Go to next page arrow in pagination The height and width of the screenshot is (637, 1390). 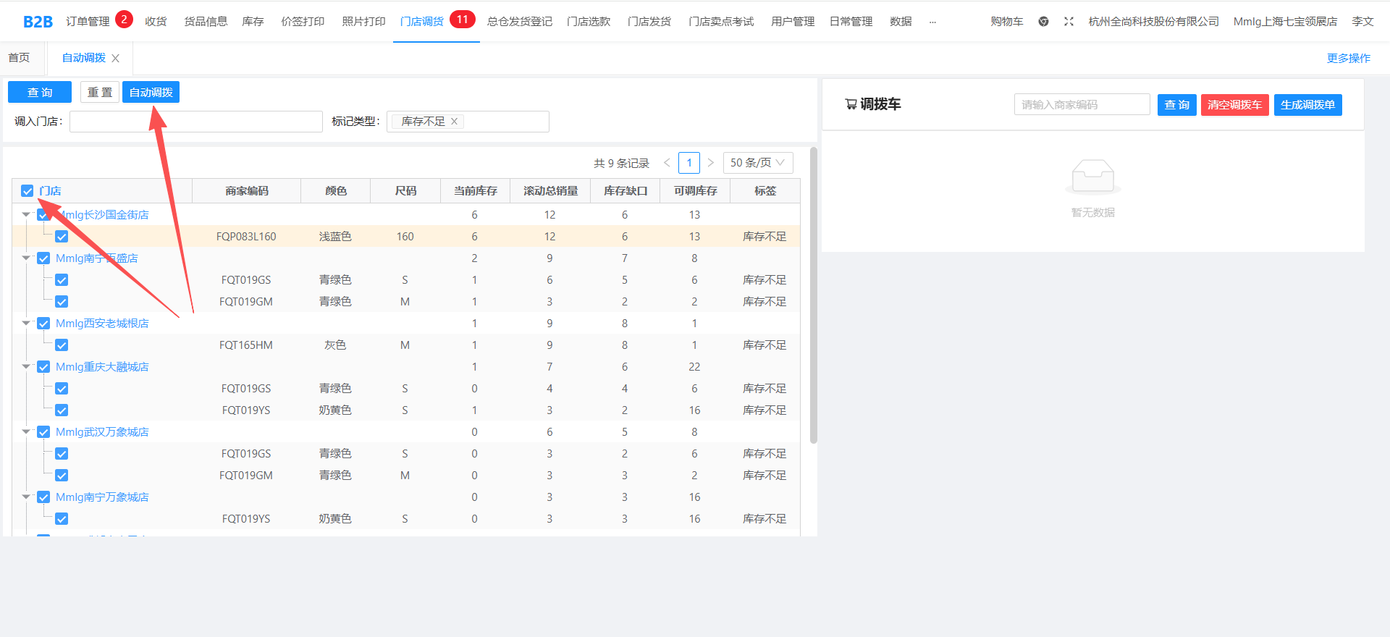coord(711,163)
